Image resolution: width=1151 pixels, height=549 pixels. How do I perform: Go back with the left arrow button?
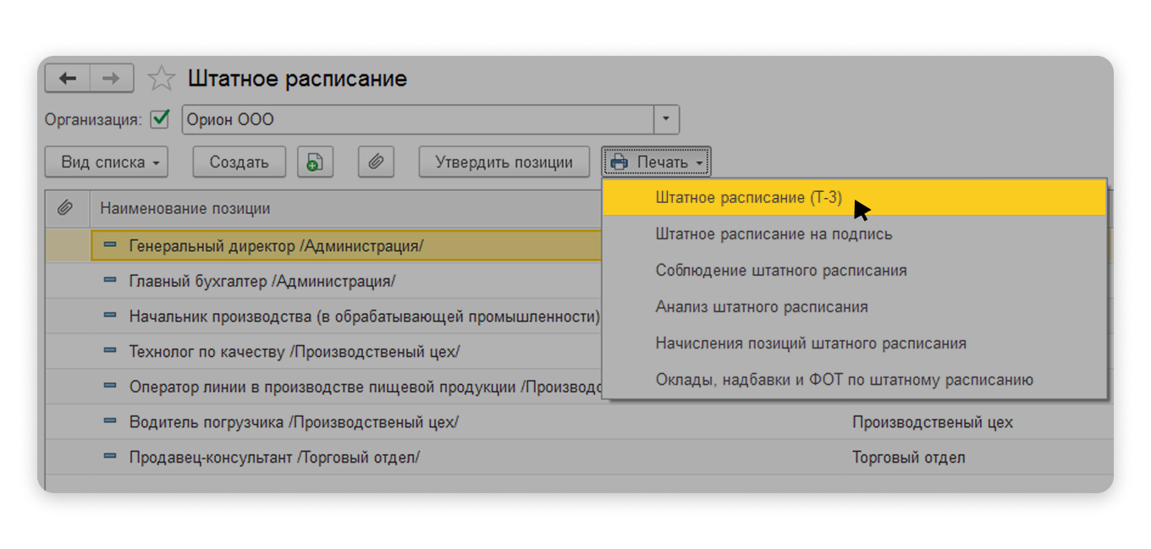(x=68, y=79)
